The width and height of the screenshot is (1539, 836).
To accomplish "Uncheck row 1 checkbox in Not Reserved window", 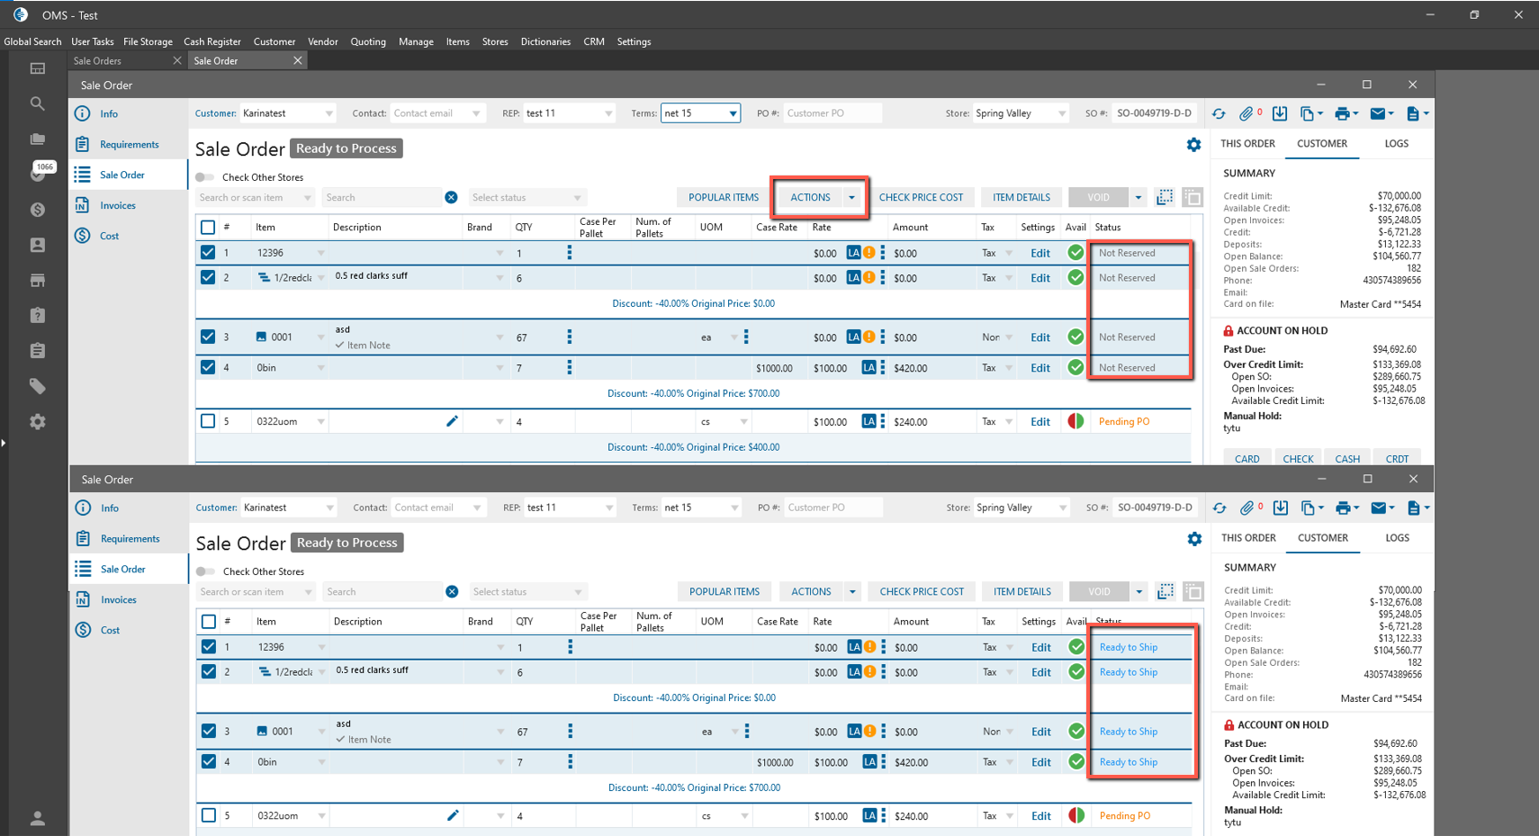I will tap(208, 253).
